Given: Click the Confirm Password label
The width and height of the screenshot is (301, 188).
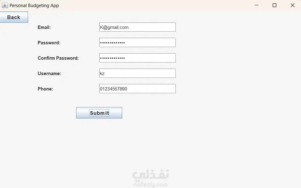Looking at the screenshot, I should pyautogui.click(x=58, y=58).
